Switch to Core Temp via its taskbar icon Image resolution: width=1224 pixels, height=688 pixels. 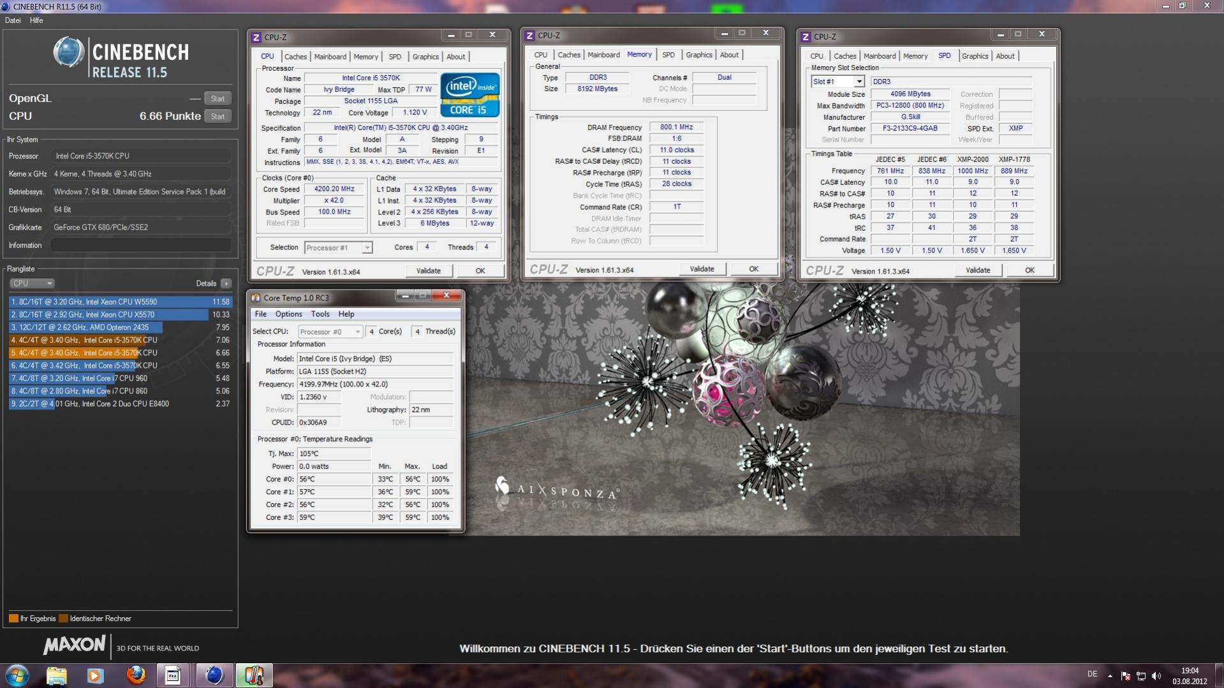coord(254,675)
